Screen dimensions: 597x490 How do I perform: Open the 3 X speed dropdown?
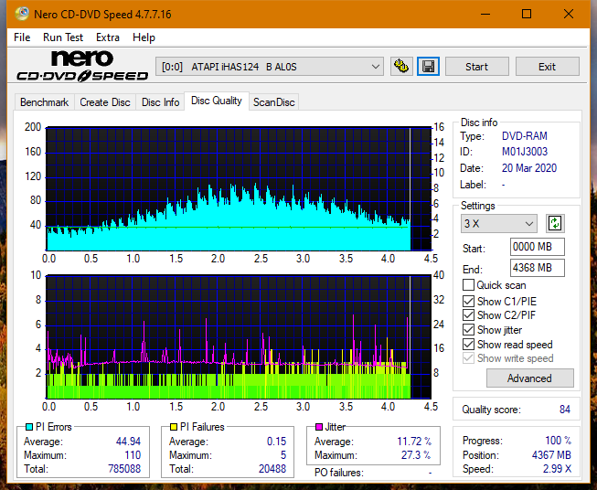(499, 223)
